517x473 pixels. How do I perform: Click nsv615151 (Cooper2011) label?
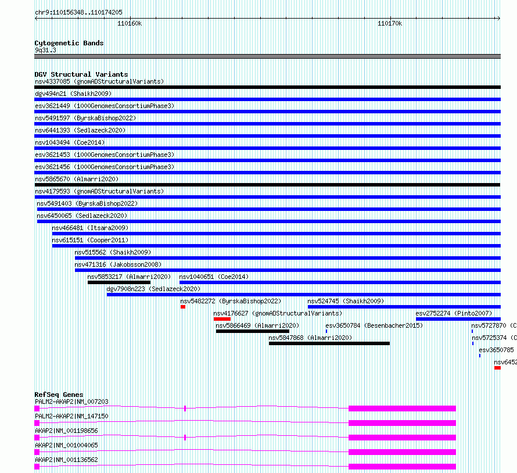(90, 240)
